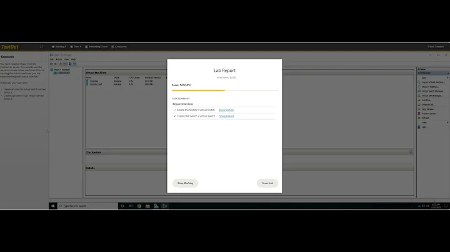The image size is (450, 252).
Task: Show details for Switch 1 task
Action: pos(226,110)
